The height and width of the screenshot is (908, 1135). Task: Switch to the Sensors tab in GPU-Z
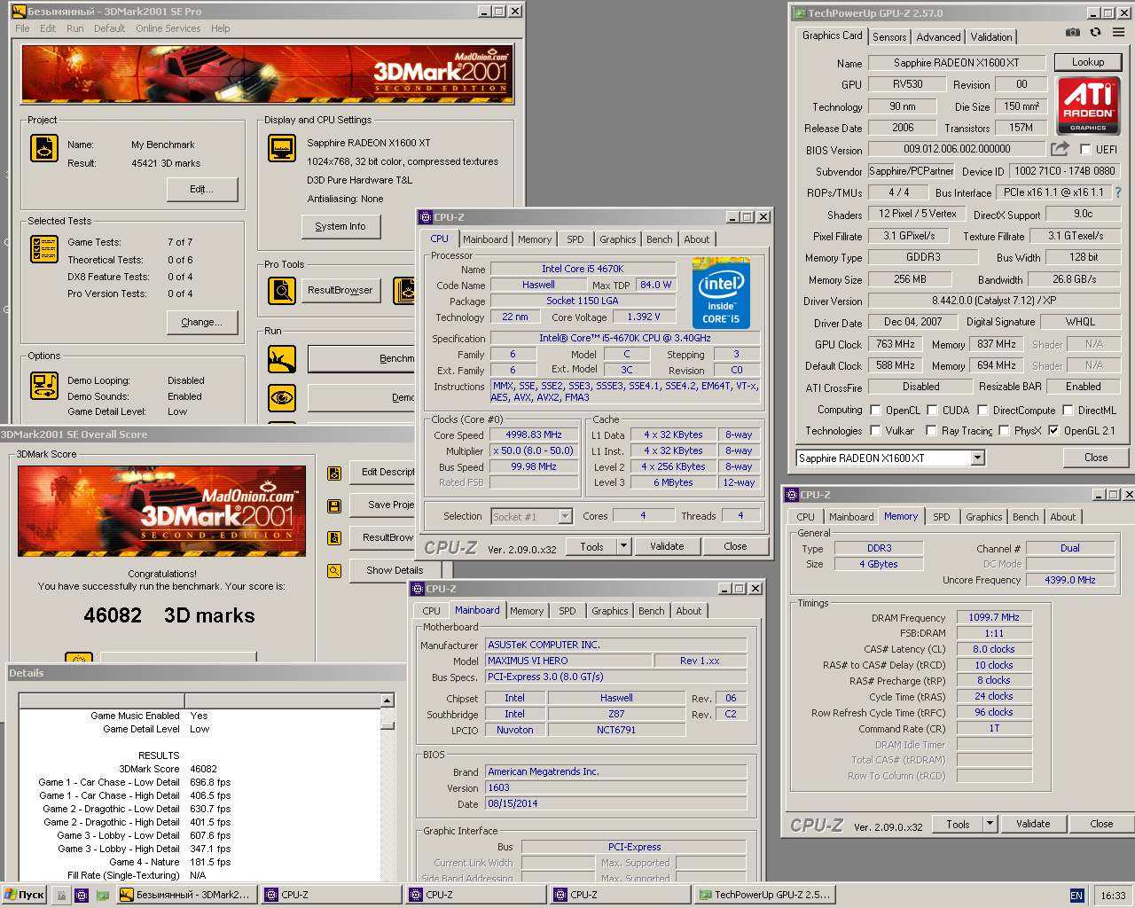click(889, 36)
